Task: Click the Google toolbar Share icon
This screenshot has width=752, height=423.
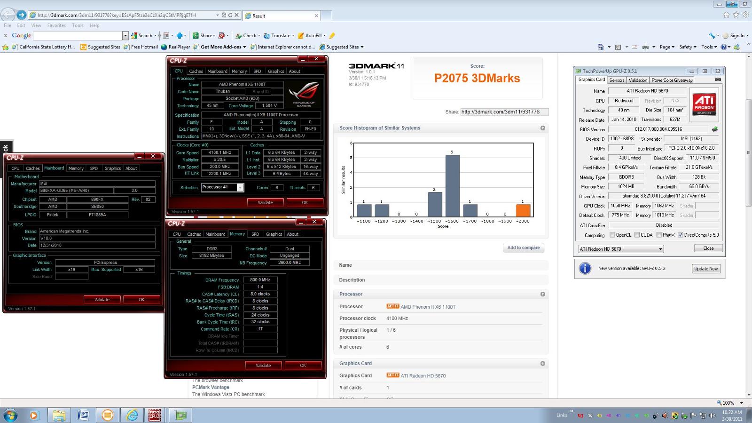Action: coord(196,35)
